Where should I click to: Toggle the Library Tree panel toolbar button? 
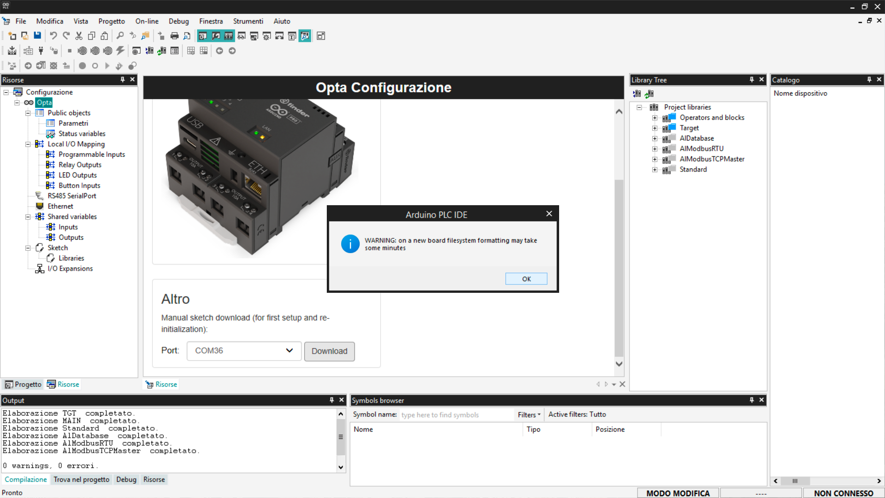pyautogui.click(x=229, y=36)
